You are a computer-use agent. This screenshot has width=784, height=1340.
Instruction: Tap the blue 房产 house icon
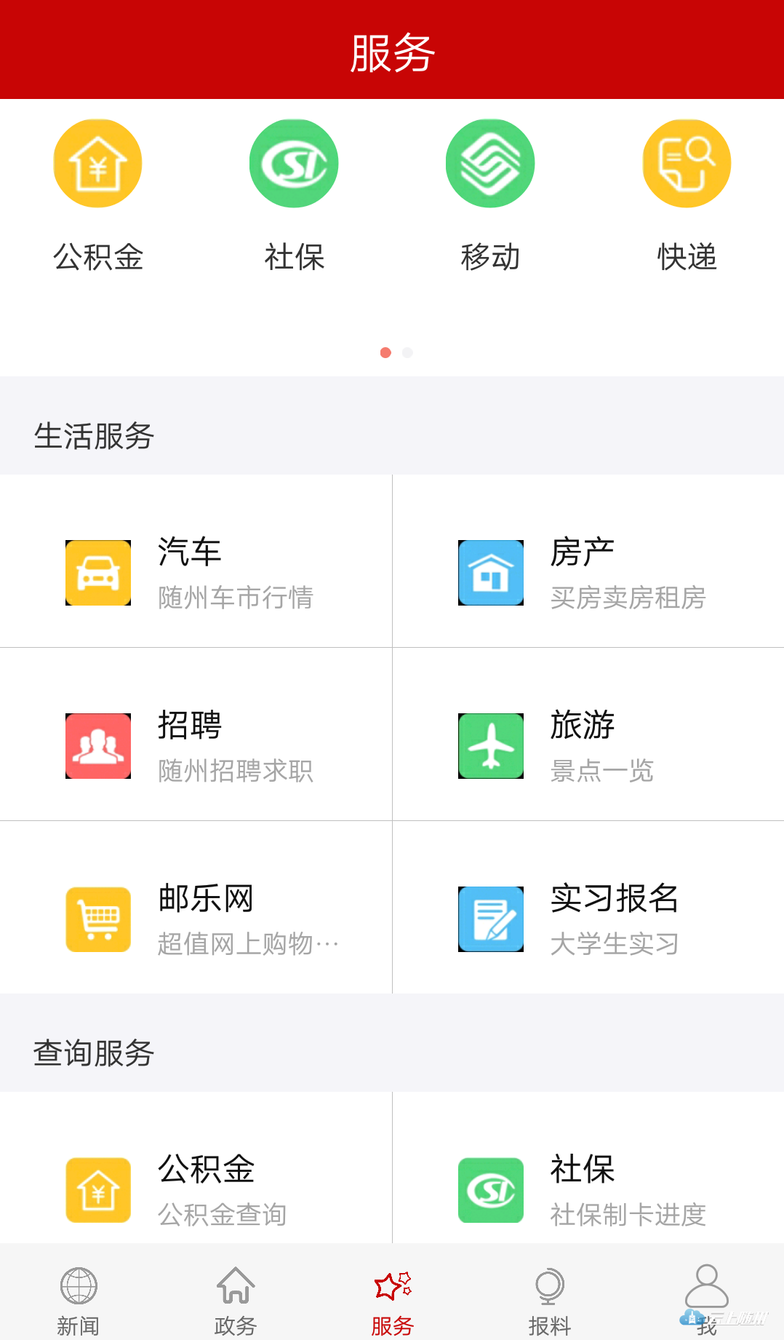[x=491, y=573]
